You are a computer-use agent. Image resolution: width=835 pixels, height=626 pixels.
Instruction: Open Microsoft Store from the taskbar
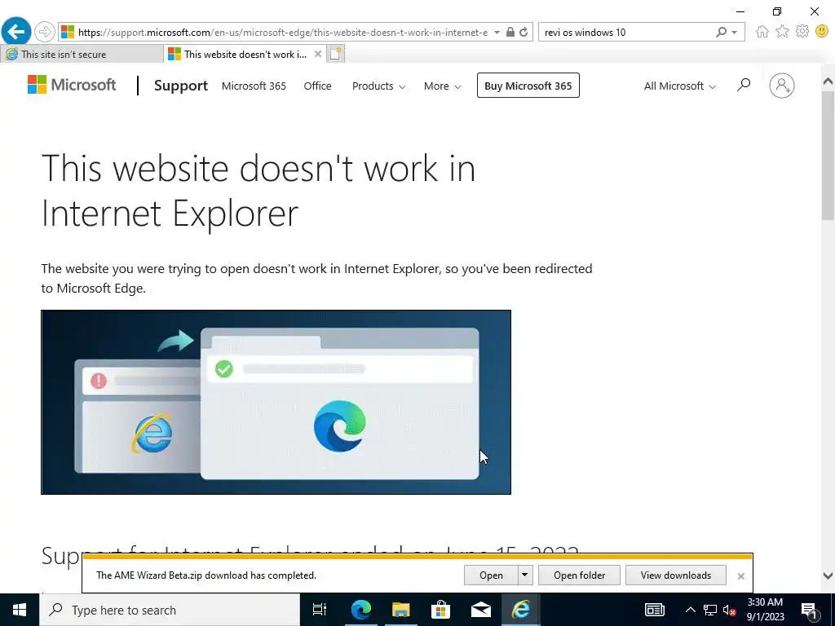pyautogui.click(x=440, y=610)
